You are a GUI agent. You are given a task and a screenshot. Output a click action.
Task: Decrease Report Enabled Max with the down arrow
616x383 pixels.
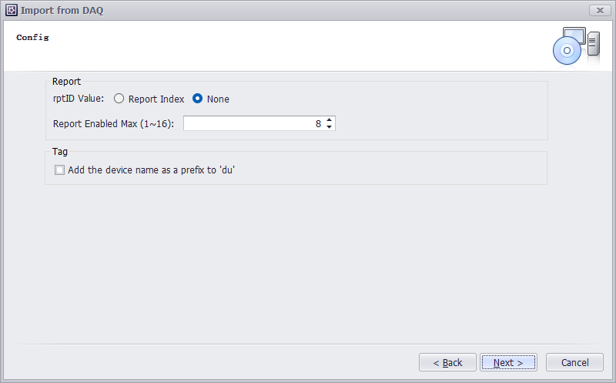[x=330, y=127]
